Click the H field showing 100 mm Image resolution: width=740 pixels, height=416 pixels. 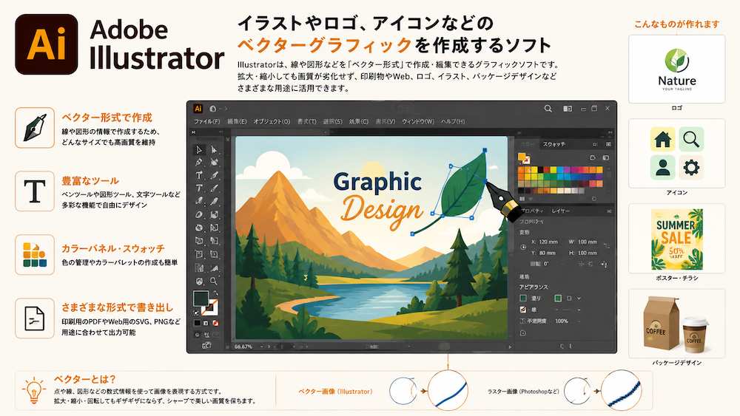point(587,253)
